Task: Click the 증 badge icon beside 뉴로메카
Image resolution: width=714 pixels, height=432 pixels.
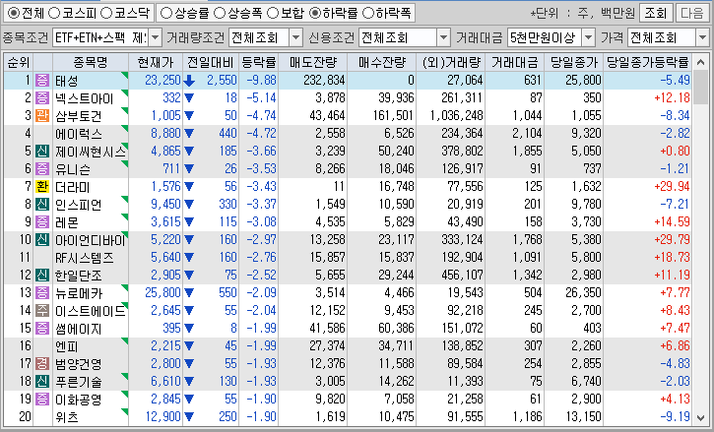Action: pyautogui.click(x=42, y=292)
